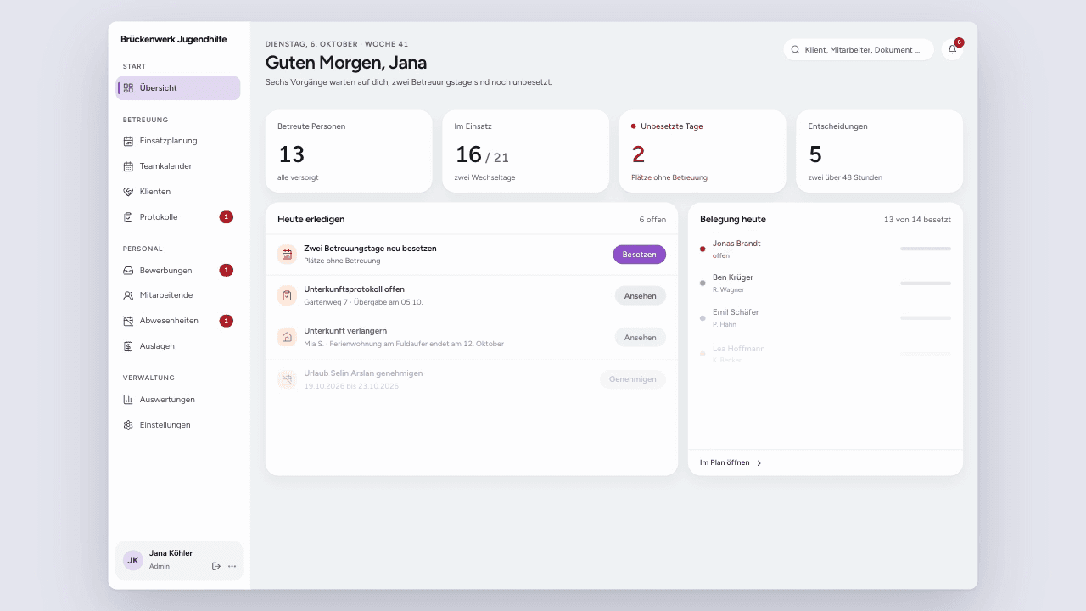Click the red badge on Bewerbungen
This screenshot has width=1086, height=611.
point(227,271)
